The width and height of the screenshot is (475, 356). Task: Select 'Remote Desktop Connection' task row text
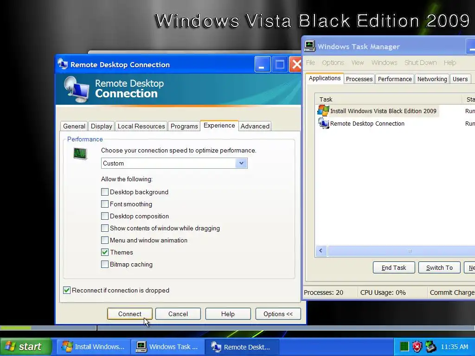click(x=367, y=123)
